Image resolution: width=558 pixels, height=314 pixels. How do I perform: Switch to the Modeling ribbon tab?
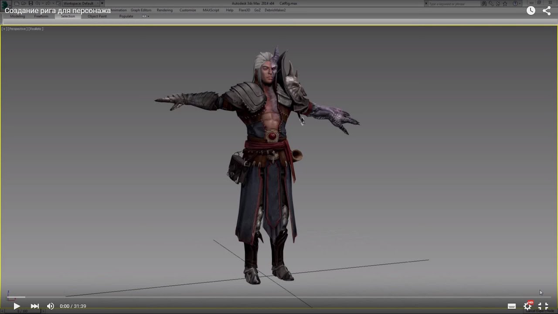click(17, 16)
